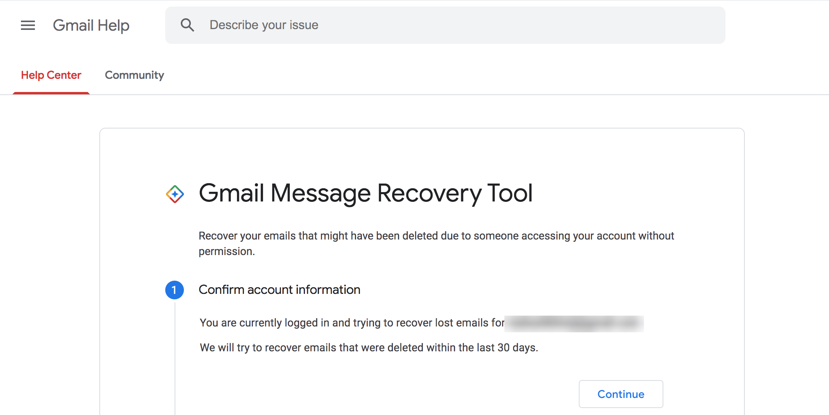The image size is (829, 415).
Task: Select the Gmail Message Recovery Tool diamond icon
Action: [175, 193]
